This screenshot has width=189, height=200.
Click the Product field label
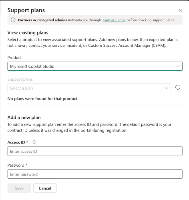(x=14, y=58)
